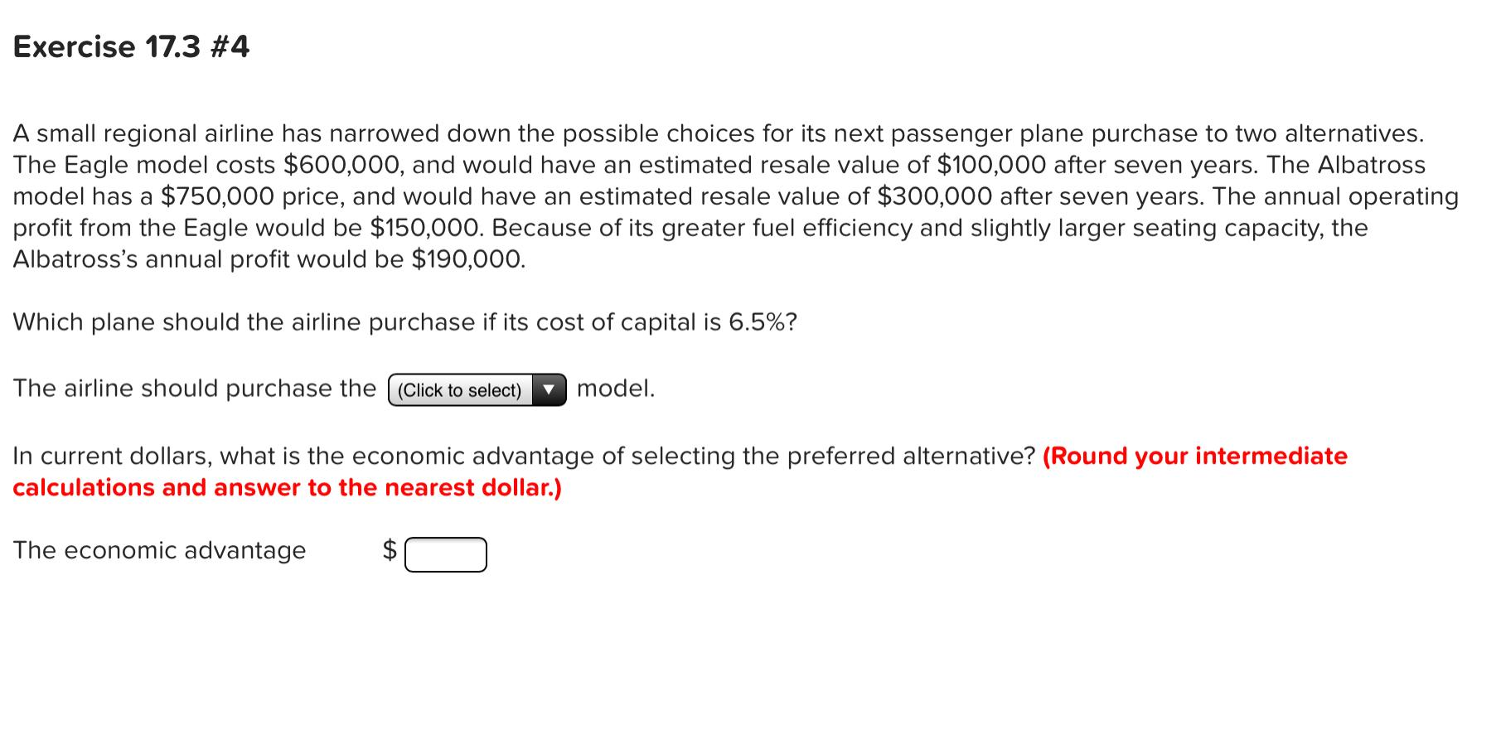1501x744 pixels.
Task: Select the dollar sign beside the answer box
Action: click(x=390, y=551)
